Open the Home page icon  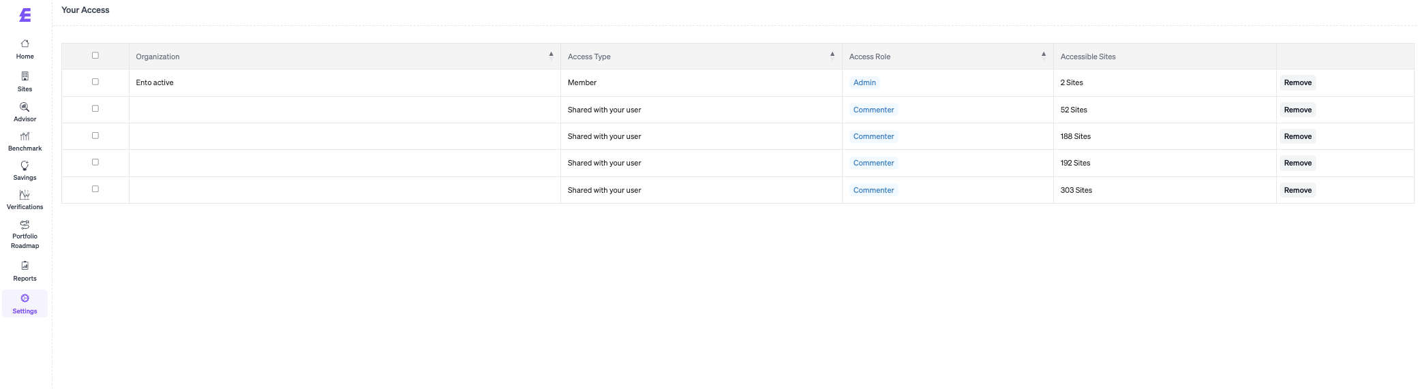(x=25, y=44)
